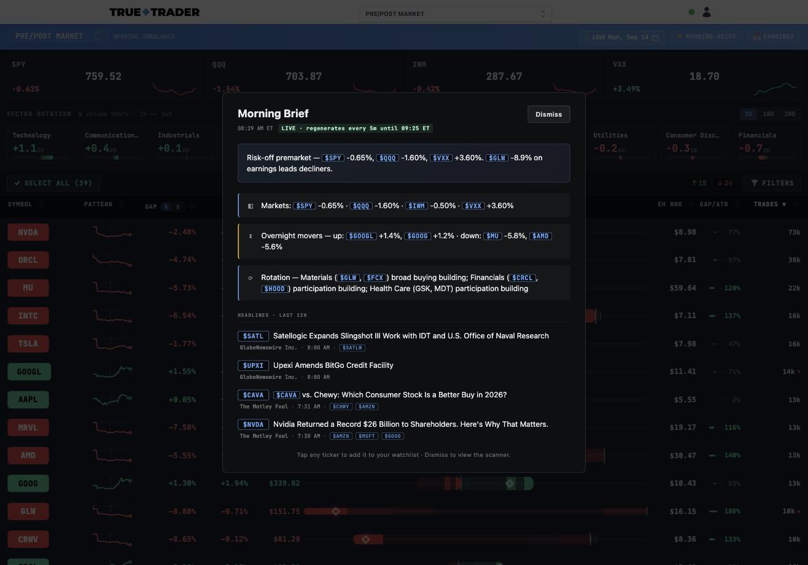Open the EARNINGS toolbar button
Image resolution: width=808 pixels, height=565 pixels.
[x=774, y=37]
